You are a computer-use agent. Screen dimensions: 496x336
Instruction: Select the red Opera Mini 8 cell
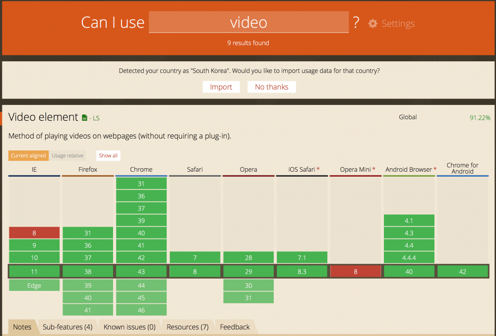tap(356, 271)
